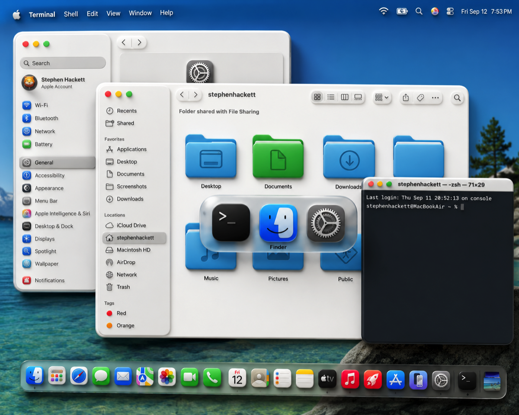Click the Finder search magnifier
Image resolution: width=519 pixels, height=415 pixels.
click(x=457, y=99)
